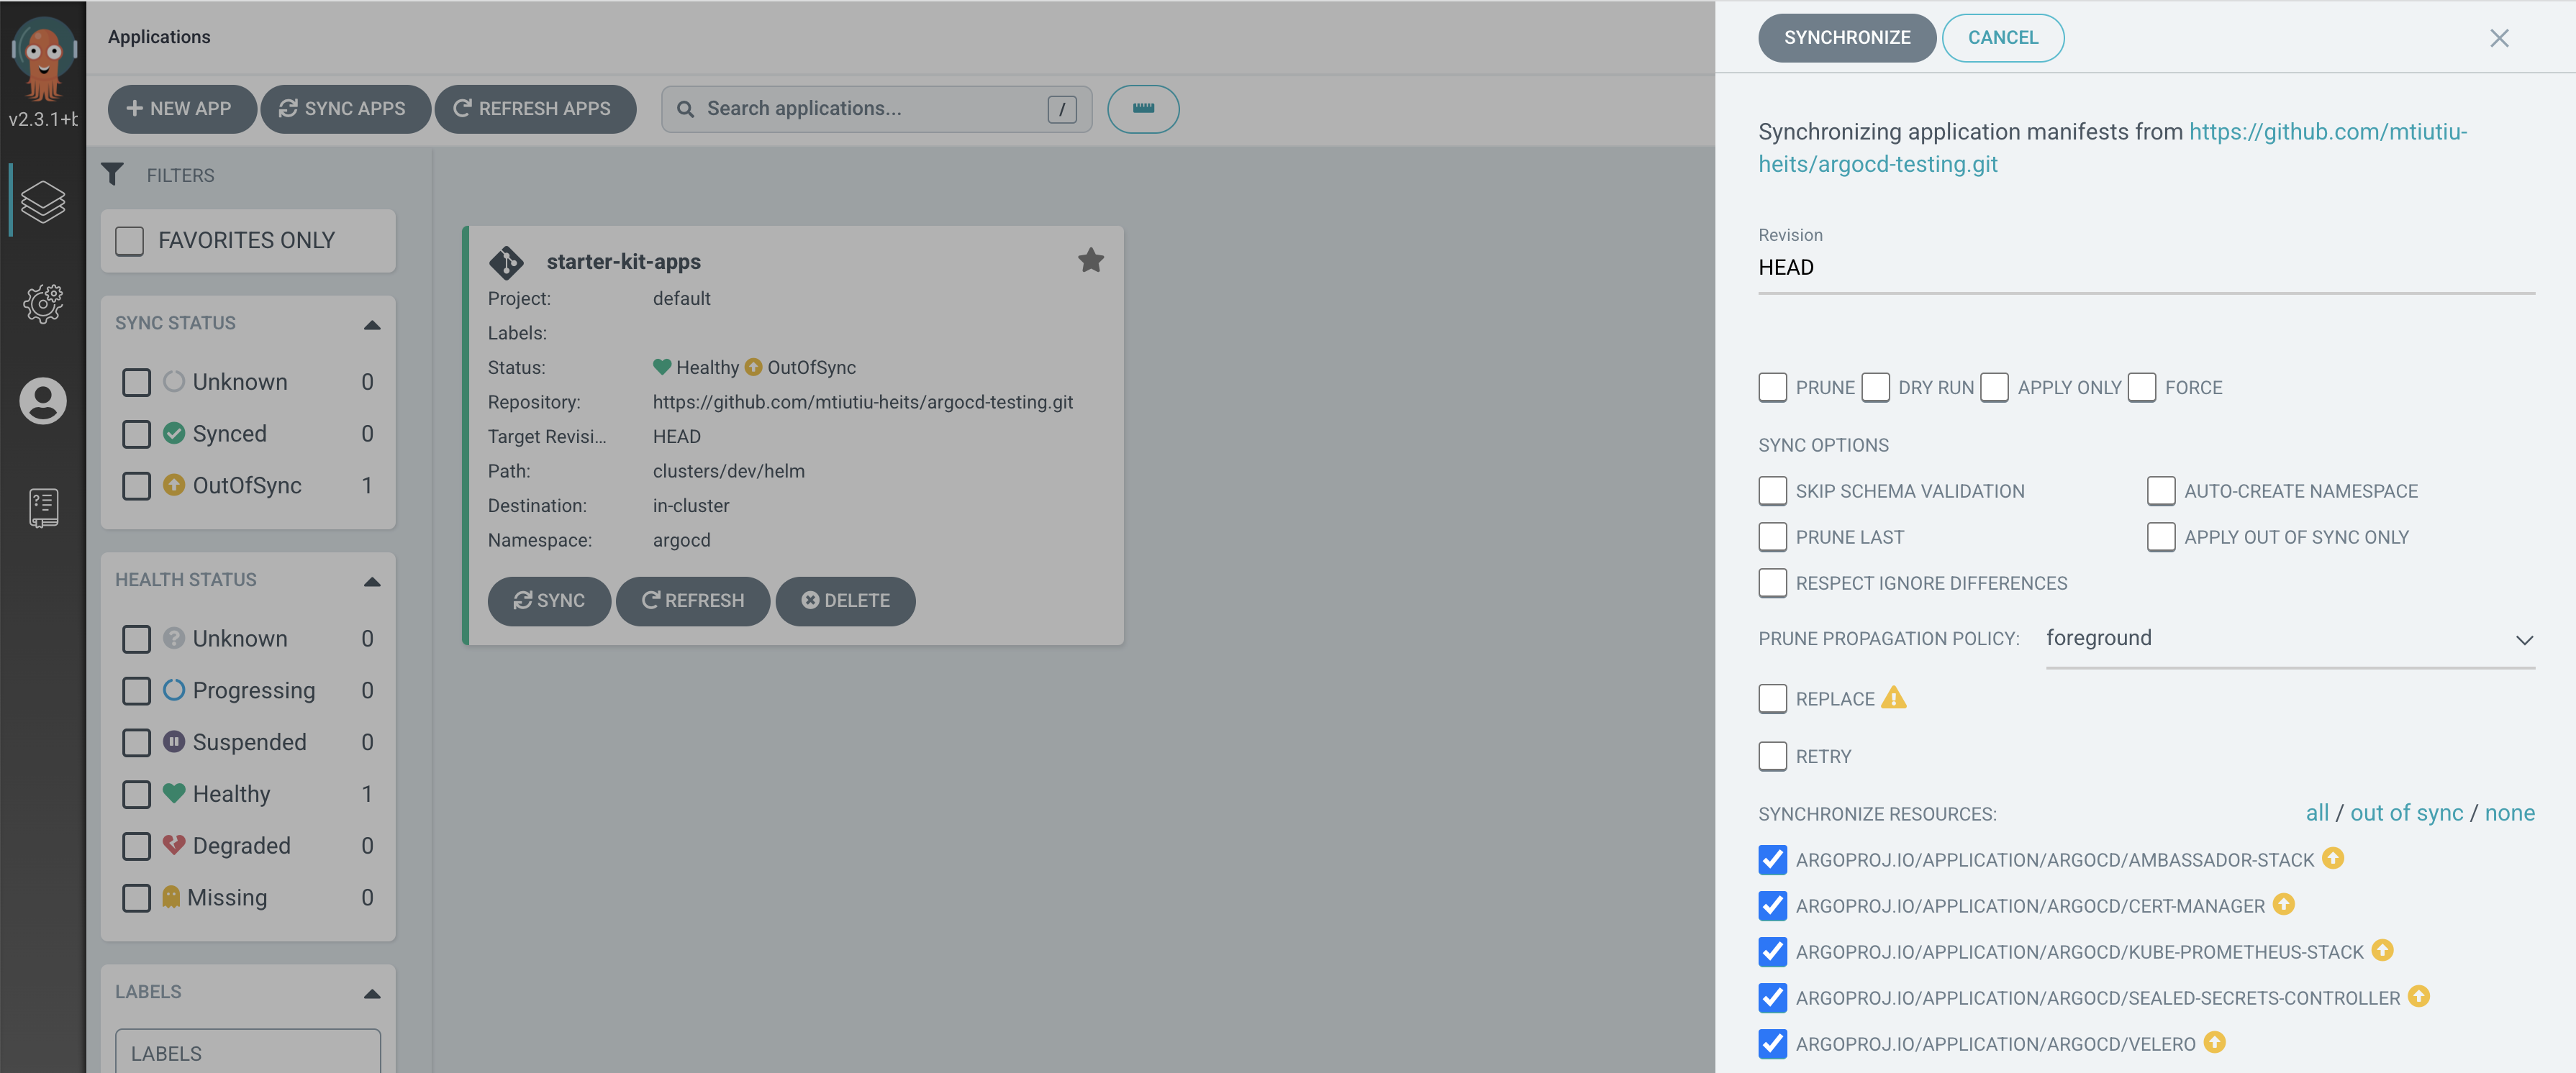
Task: Collapse the HEALTH STATUS filter section
Action: point(372,582)
